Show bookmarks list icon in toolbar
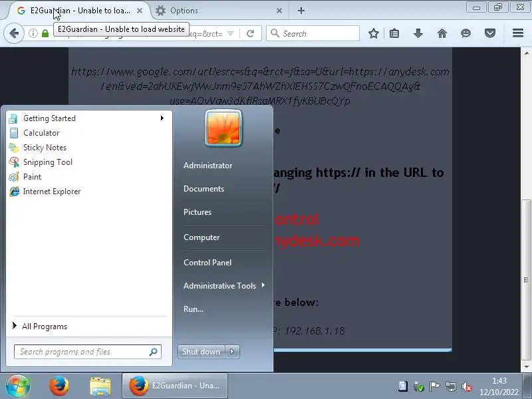 click(x=394, y=33)
